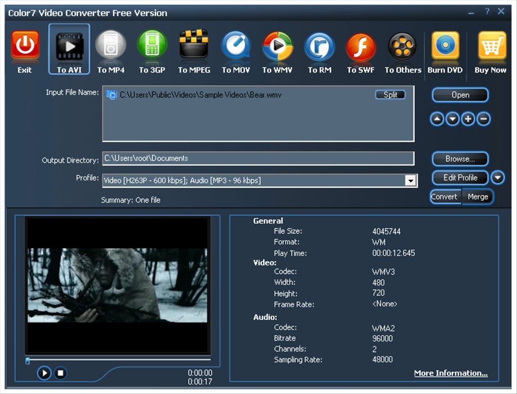The image size is (517, 394).
Task: Click Browse to choose output directory
Action: (460, 159)
